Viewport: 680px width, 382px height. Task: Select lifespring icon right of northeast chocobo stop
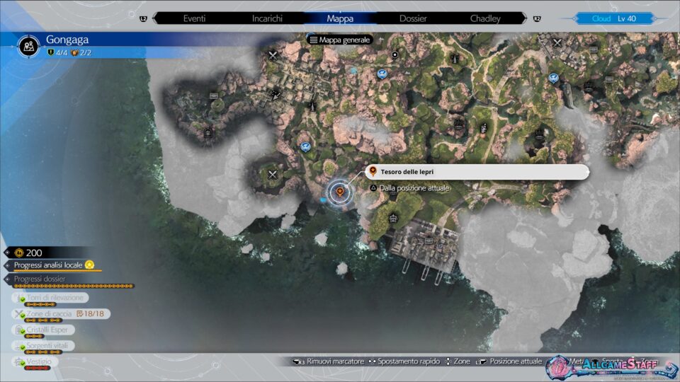coord(589,85)
